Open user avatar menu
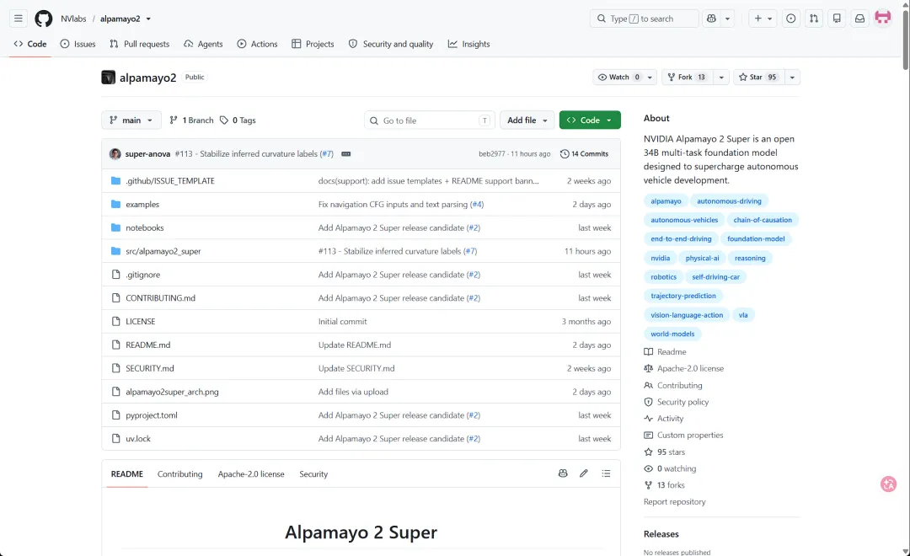Image resolution: width=910 pixels, height=556 pixels. click(x=883, y=18)
